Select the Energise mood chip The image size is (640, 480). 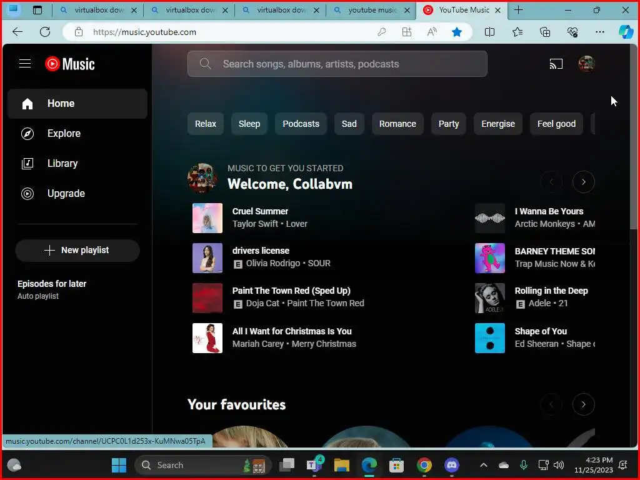[498, 124]
